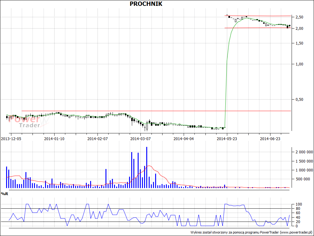Click the 0,50 price axis label
The width and height of the screenshot is (314, 236).
(299, 100)
